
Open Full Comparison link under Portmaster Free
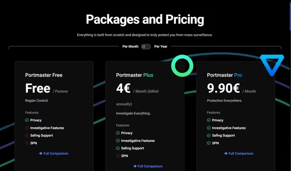(x=54, y=154)
